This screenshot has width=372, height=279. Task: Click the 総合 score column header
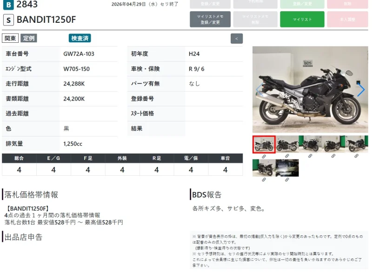(x=19, y=158)
